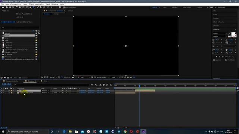Toggle All Caps in Character panel

pyautogui.click(x=223, y=57)
